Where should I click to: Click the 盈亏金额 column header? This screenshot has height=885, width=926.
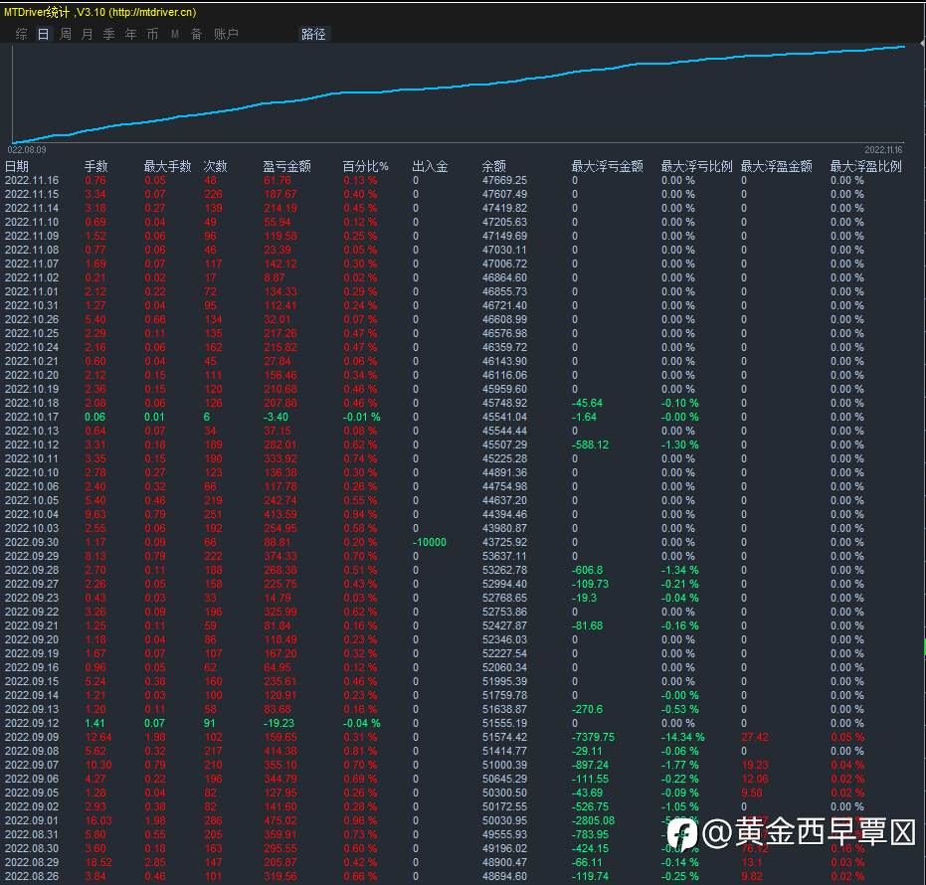pos(286,167)
